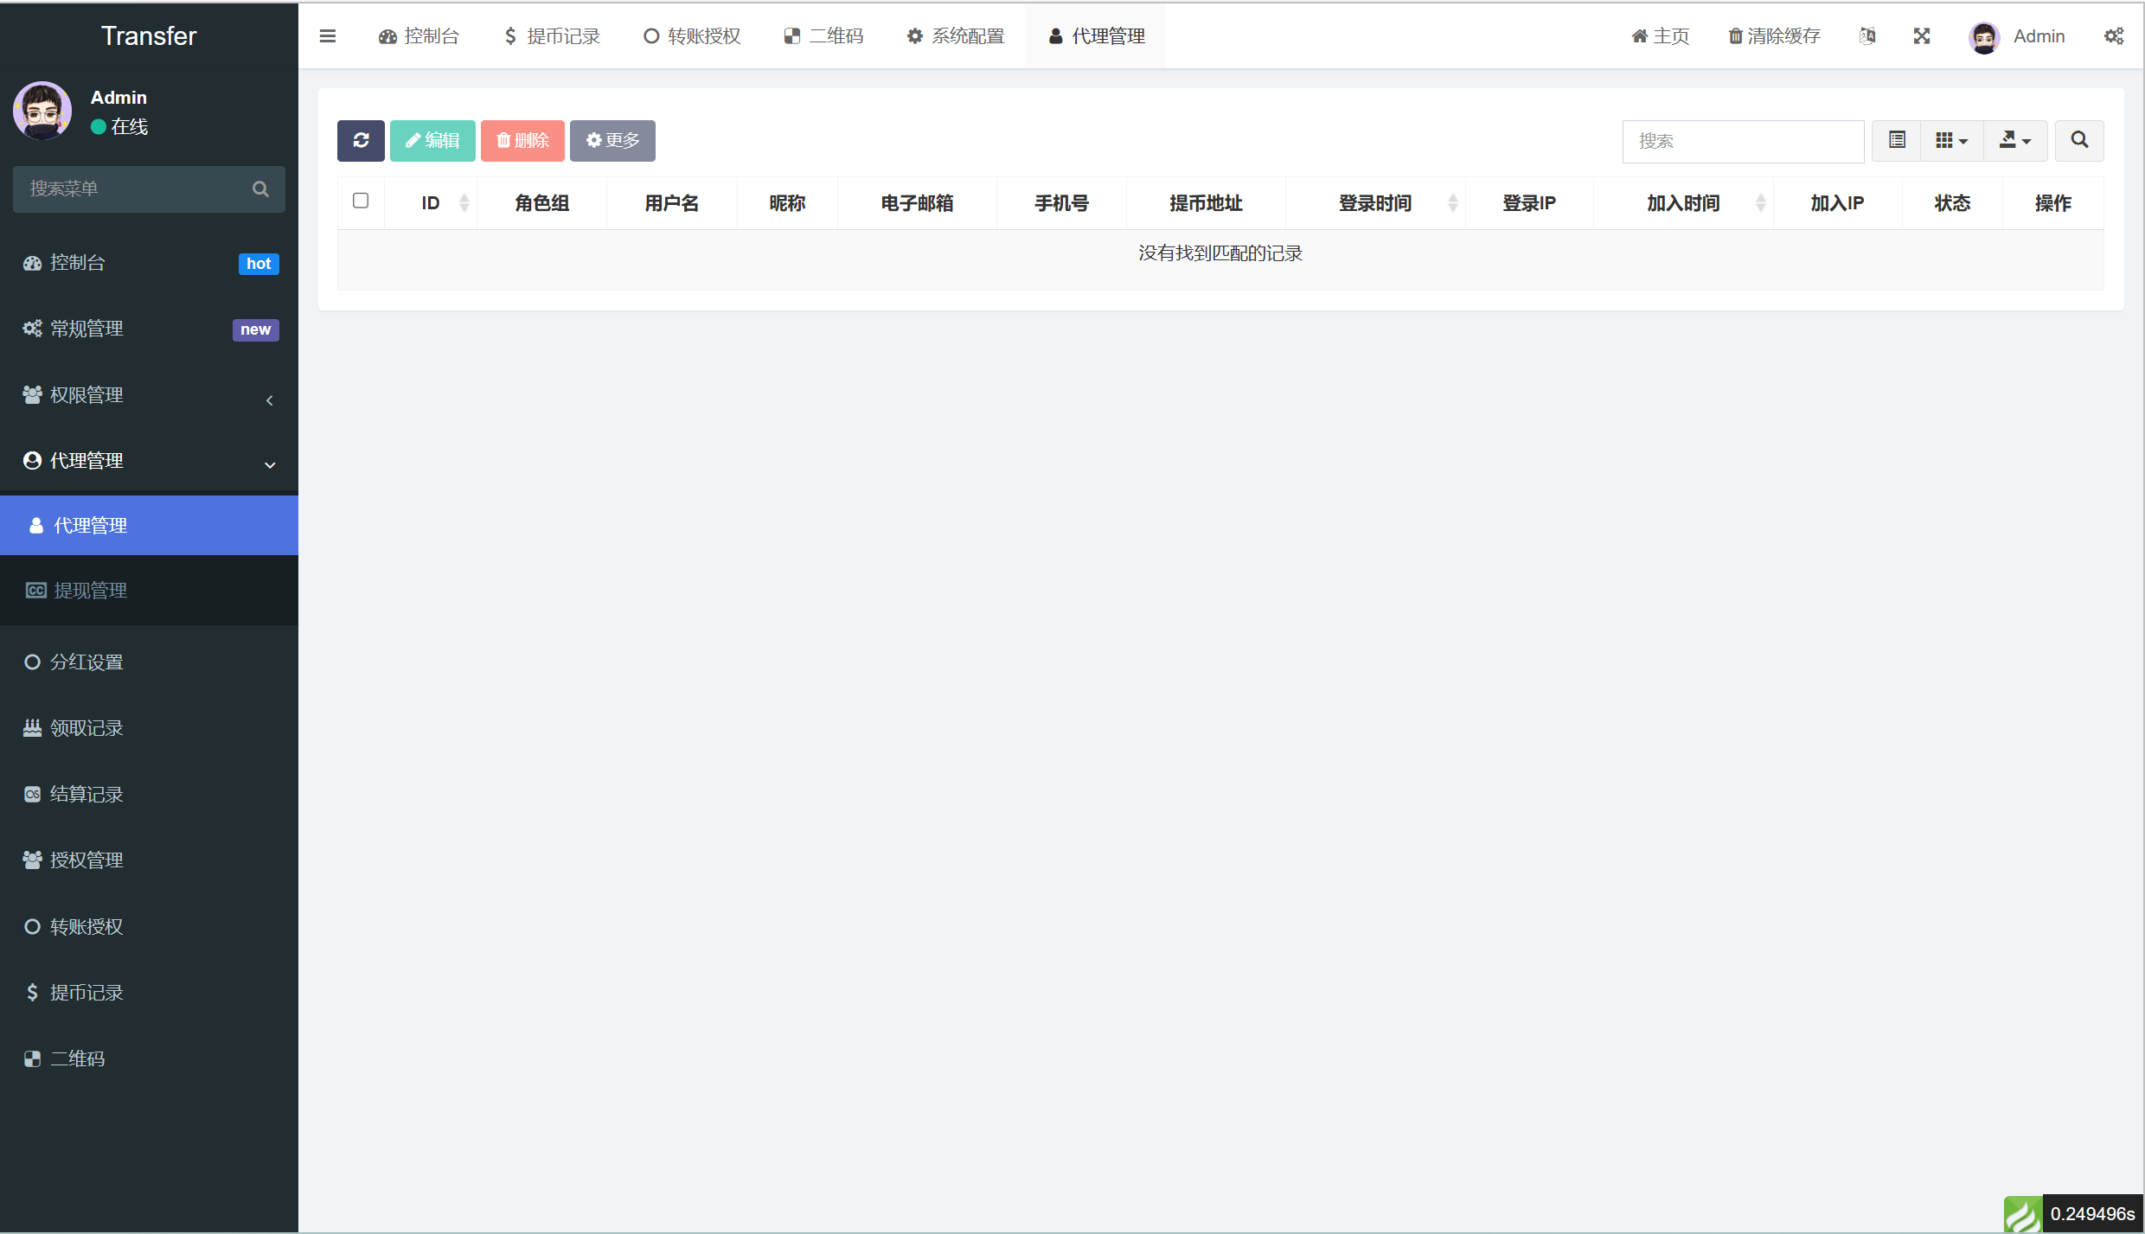Open the columns dropdown grid button
Screen dimensions: 2145x1234
tap(1952, 140)
